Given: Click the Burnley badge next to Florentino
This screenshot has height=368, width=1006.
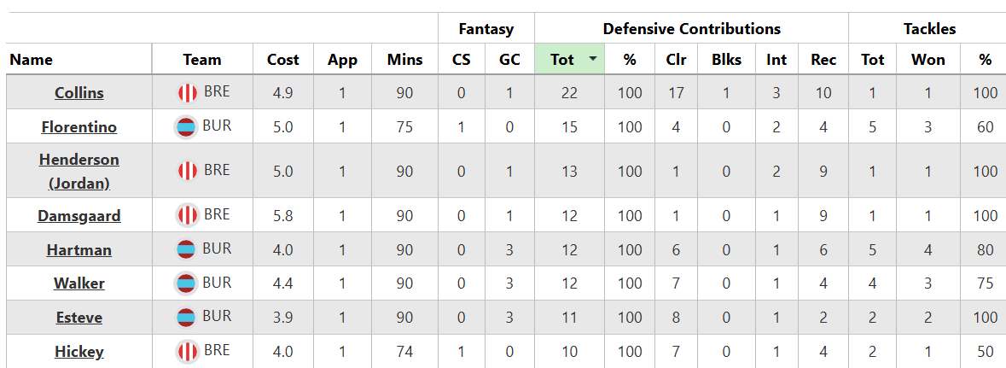Looking at the screenshot, I should pos(185,127).
